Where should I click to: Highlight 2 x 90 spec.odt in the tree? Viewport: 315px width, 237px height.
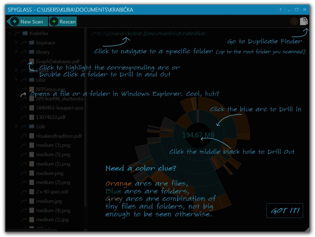pos(52,192)
